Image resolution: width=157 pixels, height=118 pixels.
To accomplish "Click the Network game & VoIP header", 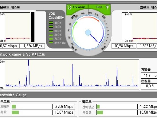I will (x=22, y=54).
